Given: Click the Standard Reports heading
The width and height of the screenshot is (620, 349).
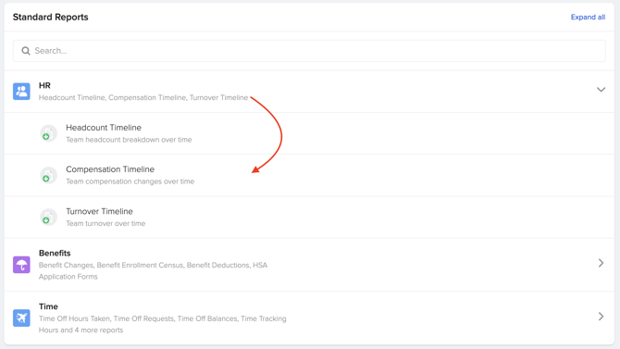Looking at the screenshot, I should pyautogui.click(x=50, y=17).
